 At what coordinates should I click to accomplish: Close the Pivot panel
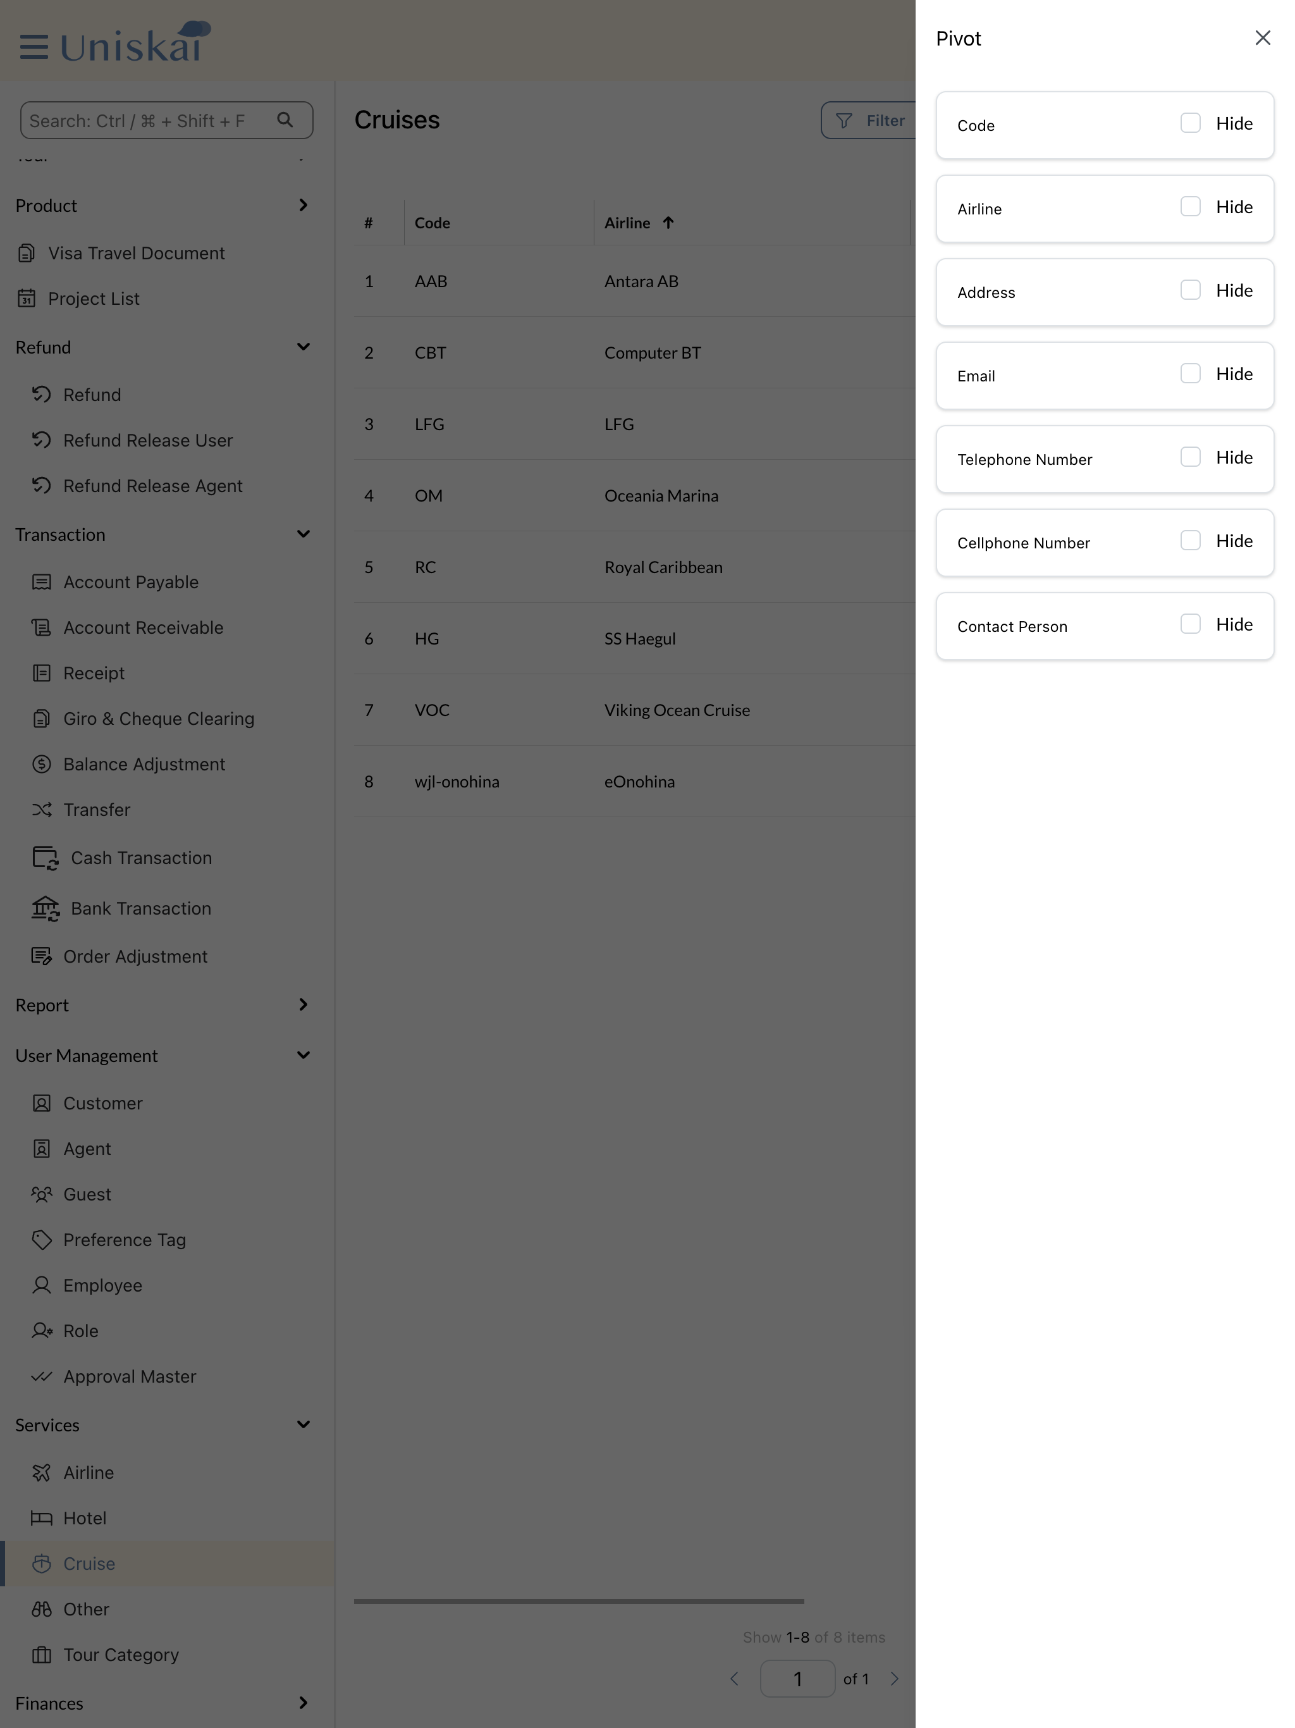click(x=1262, y=39)
